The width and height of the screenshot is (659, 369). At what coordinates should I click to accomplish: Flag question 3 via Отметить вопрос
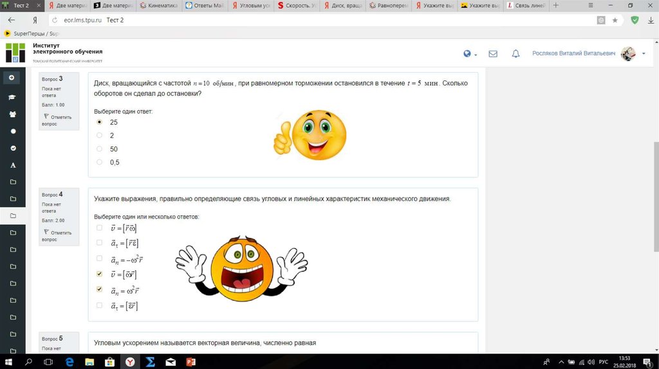tap(57, 120)
